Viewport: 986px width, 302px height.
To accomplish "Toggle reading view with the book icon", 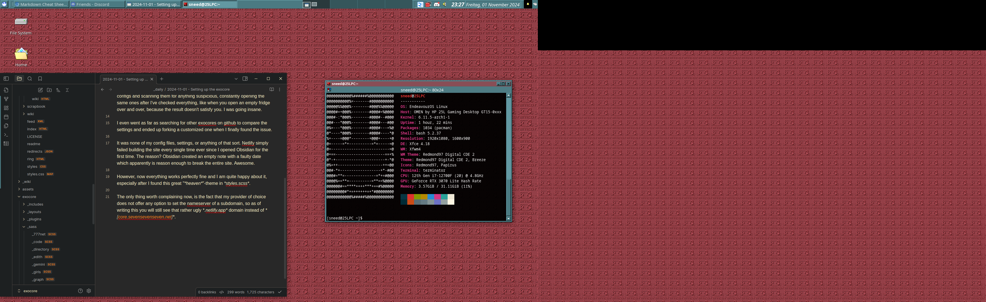I will point(271,89).
